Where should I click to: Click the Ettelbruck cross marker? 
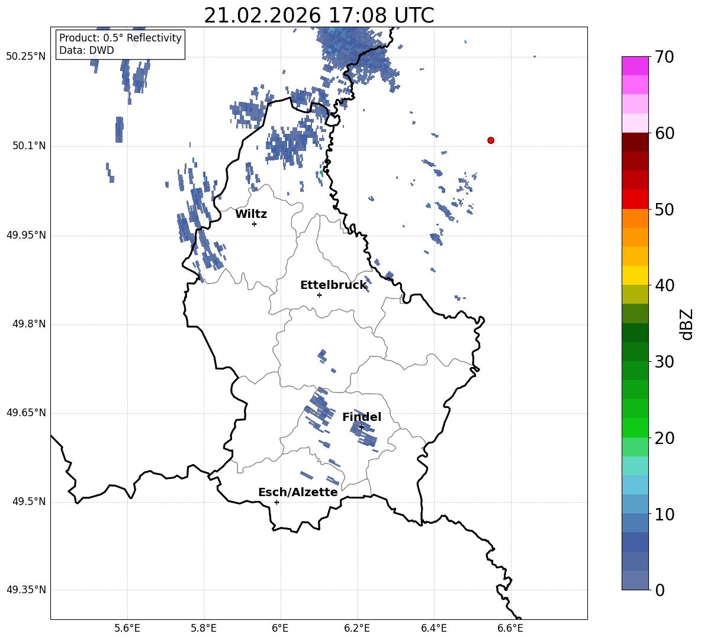click(x=319, y=295)
